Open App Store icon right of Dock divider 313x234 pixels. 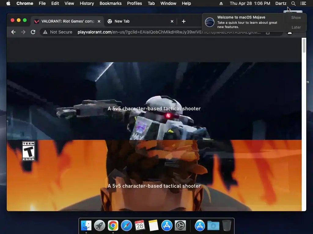[200, 225]
